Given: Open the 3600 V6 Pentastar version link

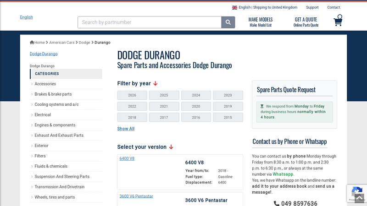Looking at the screenshot, I should pyautogui.click(x=136, y=196).
